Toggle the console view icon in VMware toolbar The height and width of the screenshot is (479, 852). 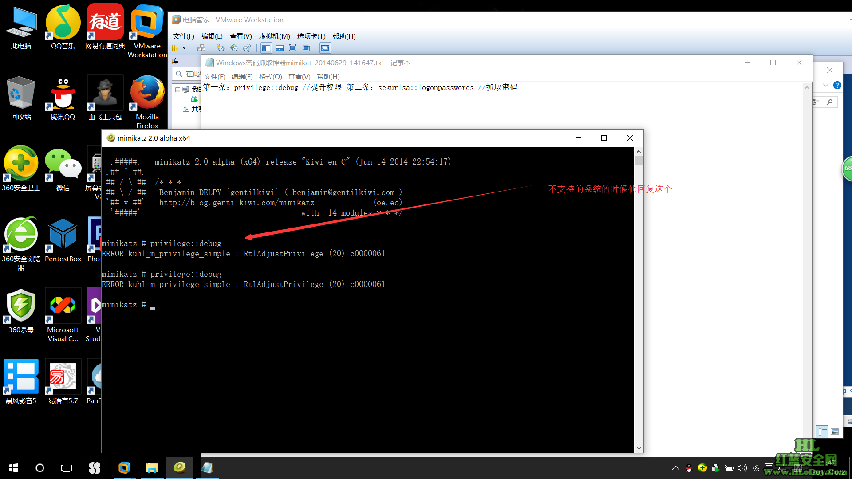(325, 48)
